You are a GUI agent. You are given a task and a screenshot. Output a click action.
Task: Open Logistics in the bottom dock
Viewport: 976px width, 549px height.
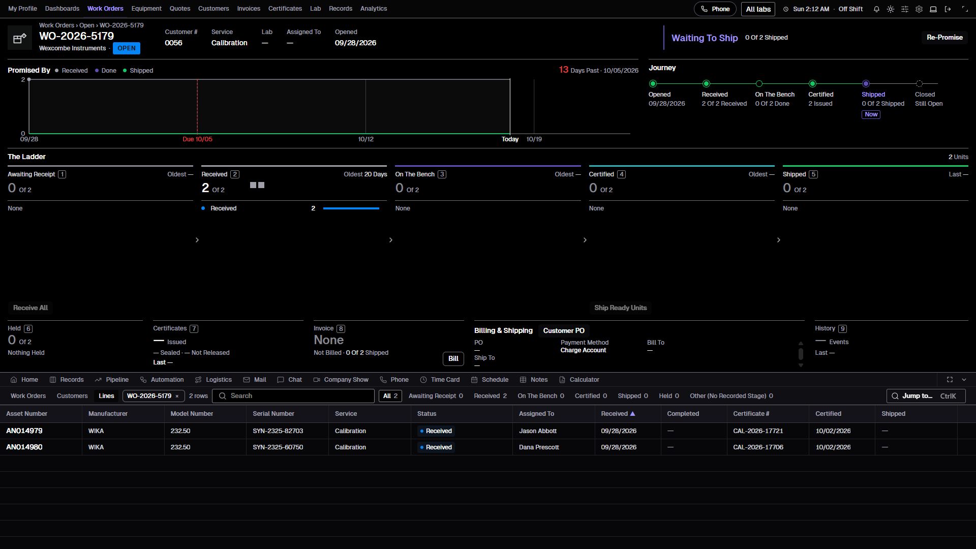tap(213, 380)
